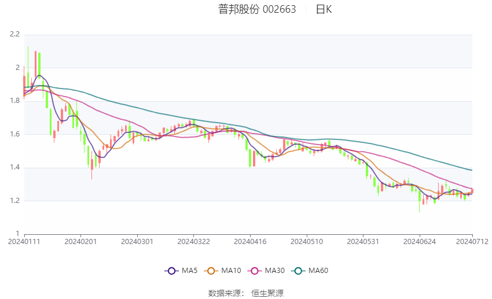492x299 pixels.
Task: Click y-axis value 1.4
Action: pos(14,167)
